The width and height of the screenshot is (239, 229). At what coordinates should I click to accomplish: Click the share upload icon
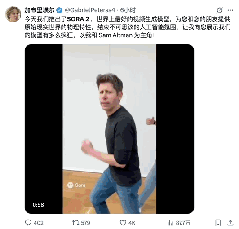pyautogui.click(x=230, y=223)
